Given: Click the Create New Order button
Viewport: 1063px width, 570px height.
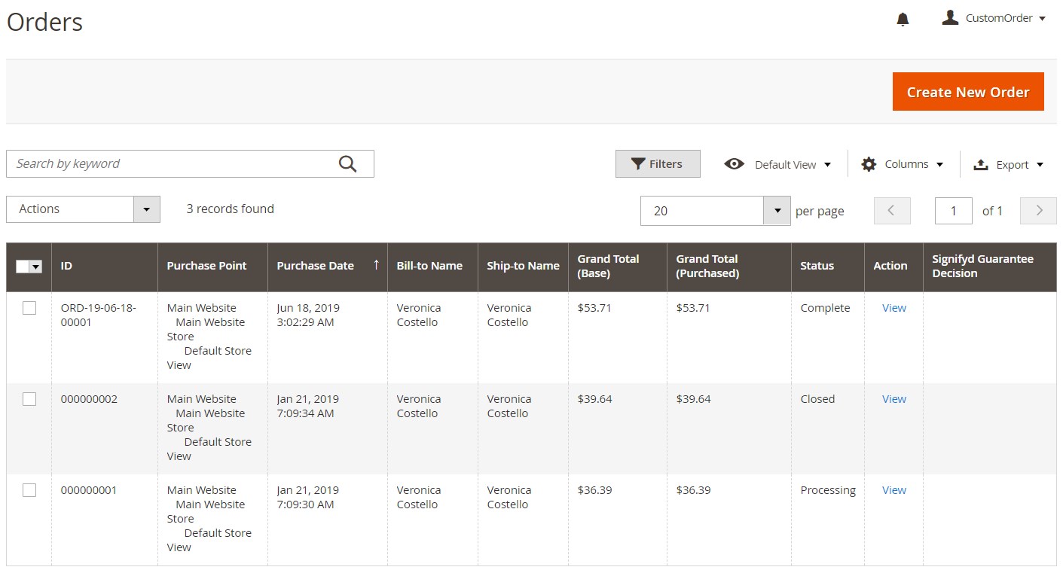Looking at the screenshot, I should tap(968, 92).
